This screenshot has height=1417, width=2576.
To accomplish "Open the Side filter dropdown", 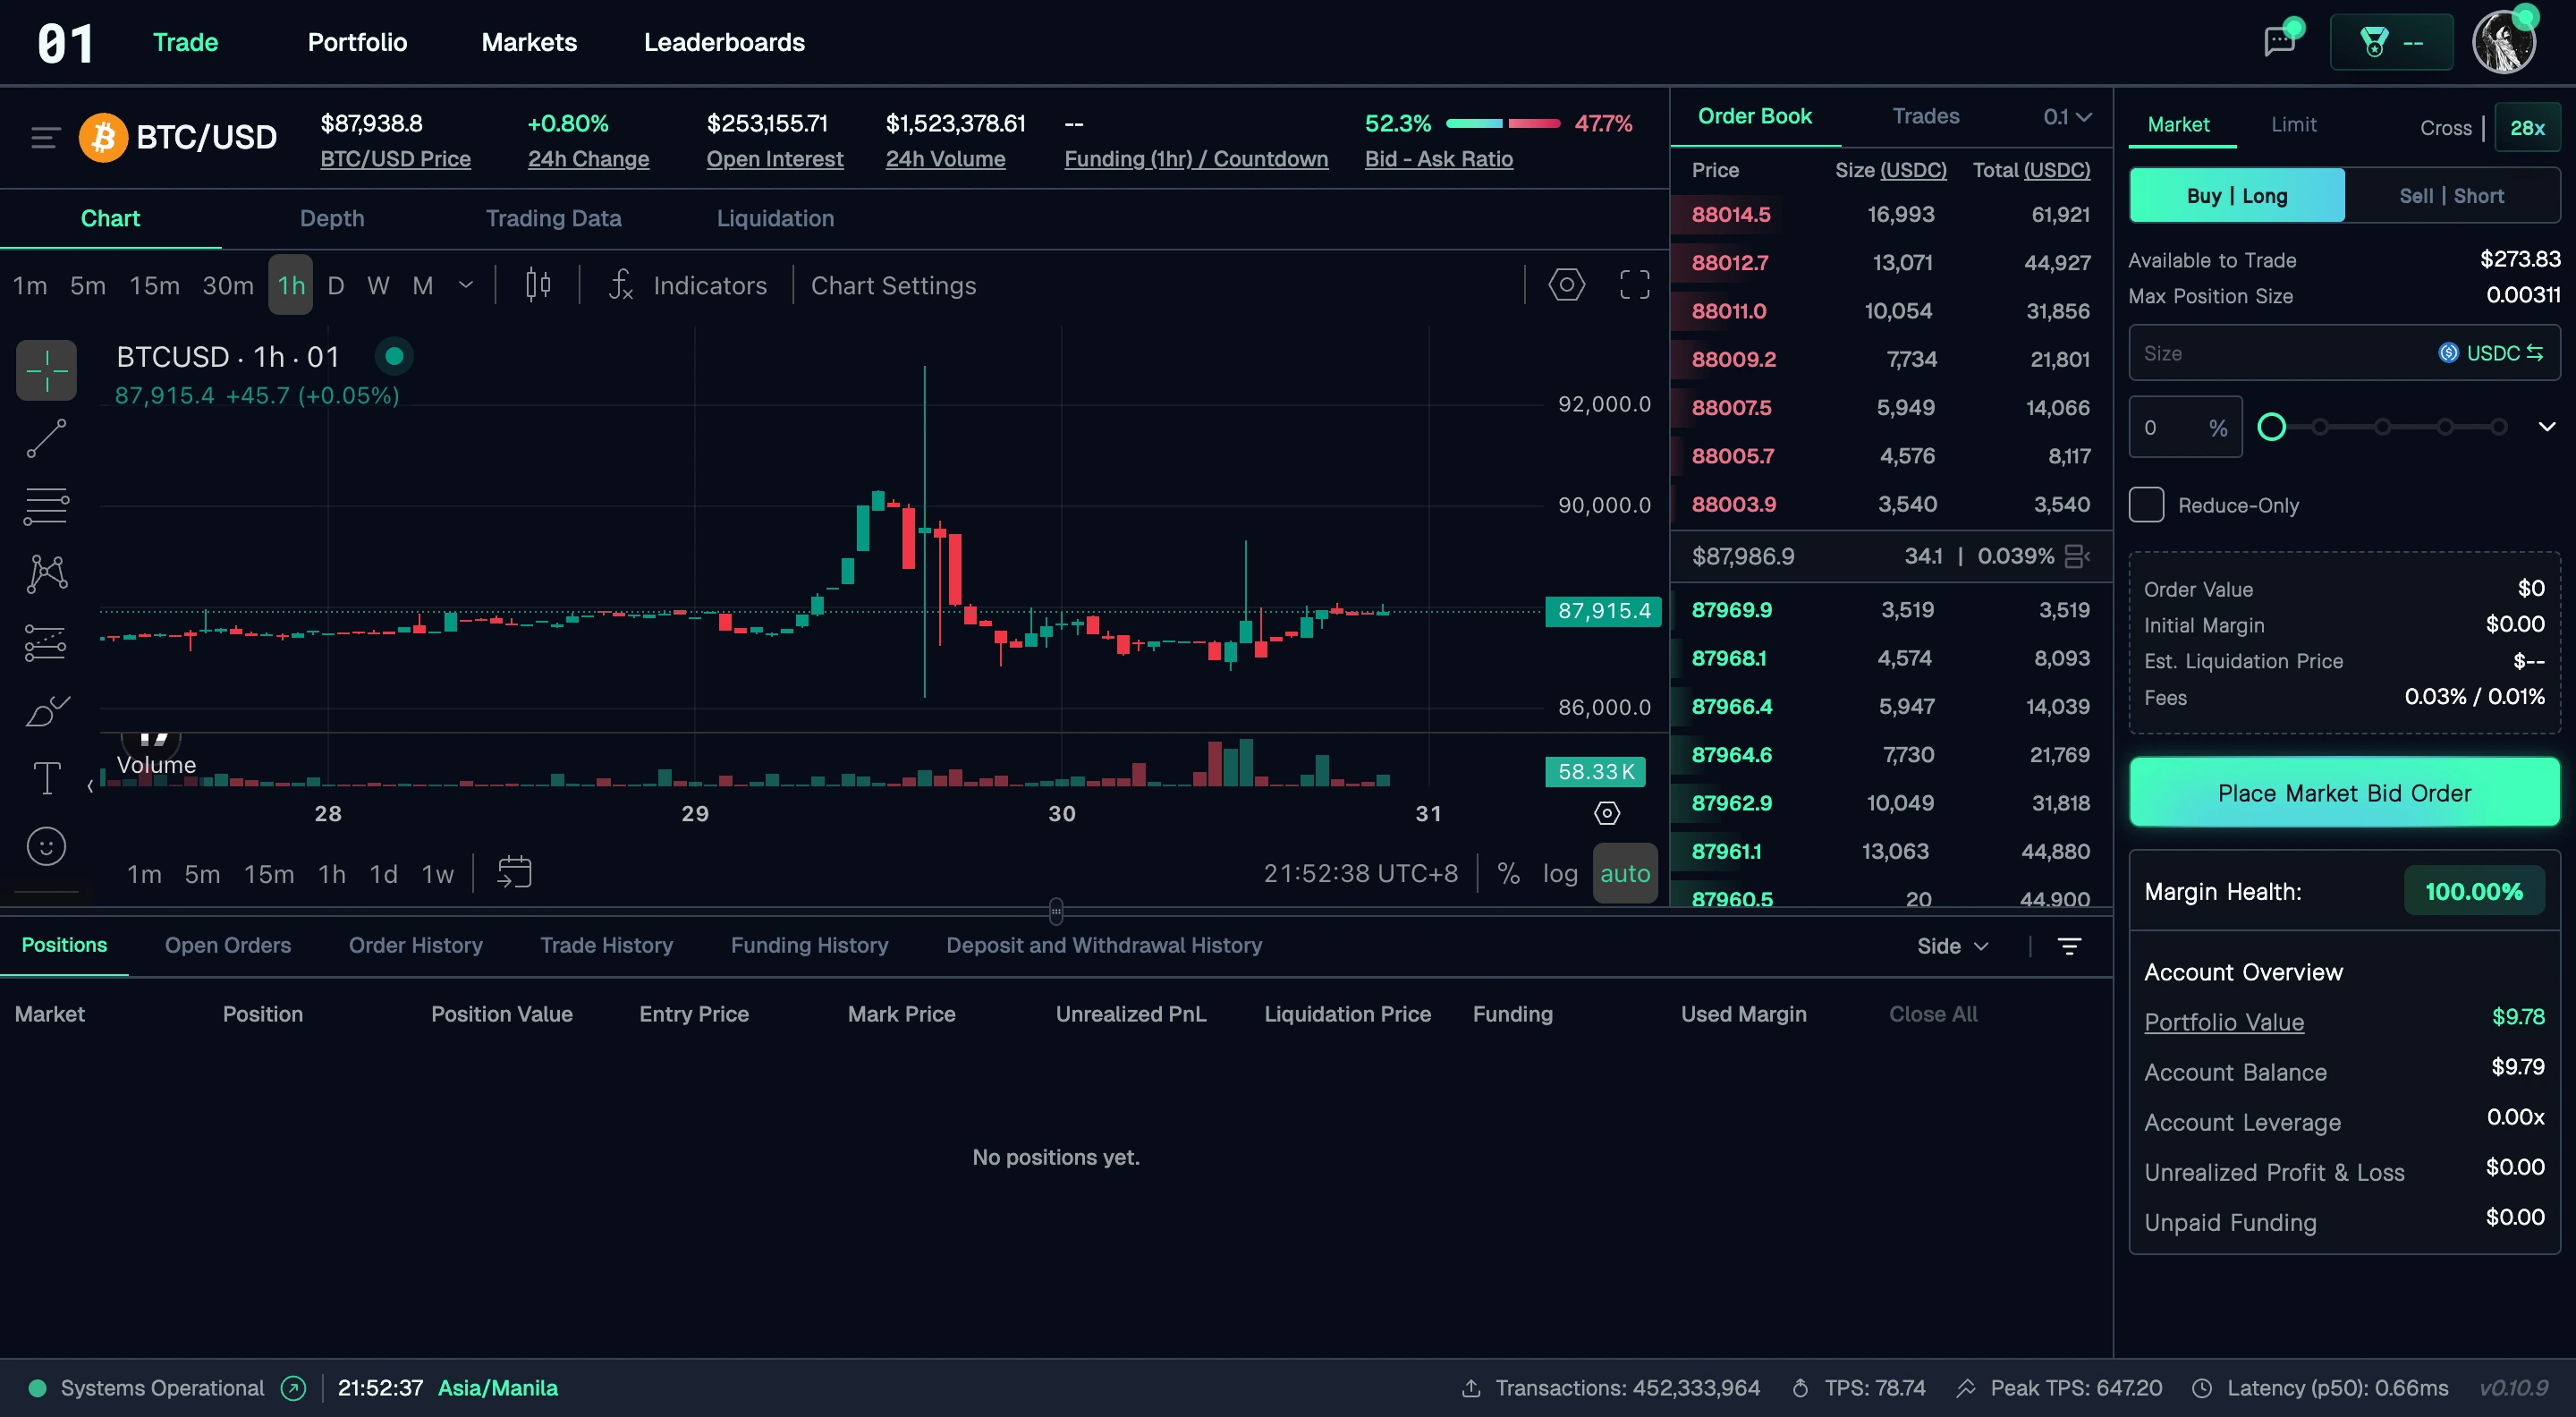I will coord(1951,945).
